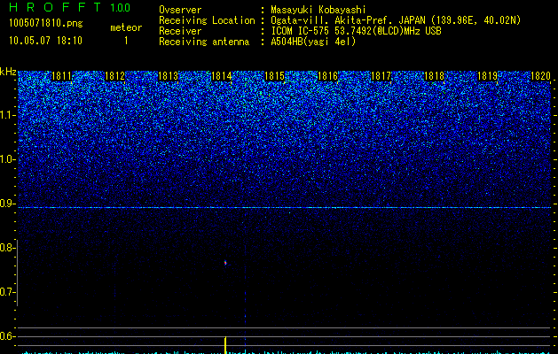
Task: Click the kHz axis unit label
Action: point(8,72)
